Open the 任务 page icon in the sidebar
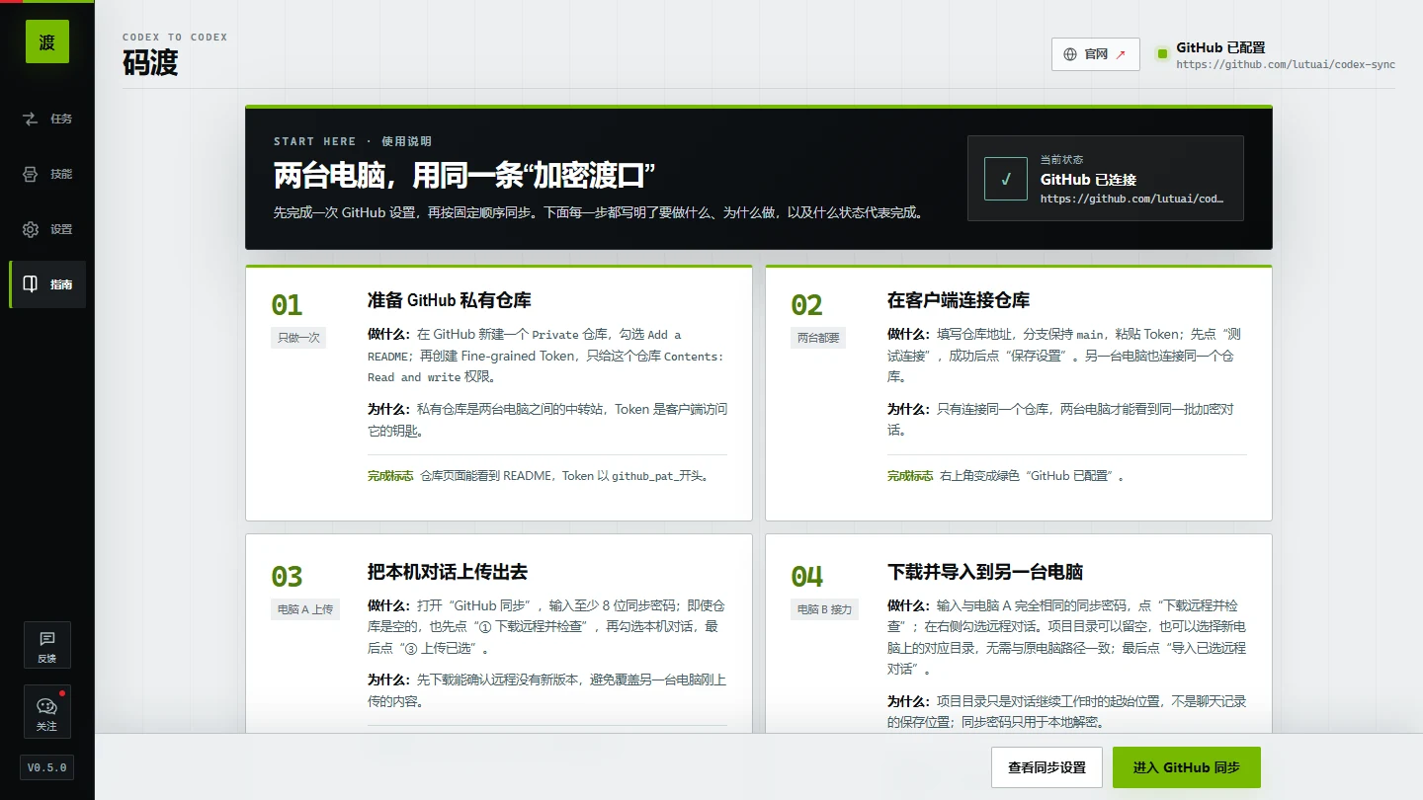 [x=31, y=119]
